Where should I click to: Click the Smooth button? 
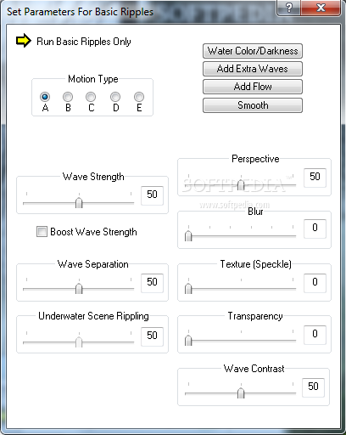tap(253, 105)
